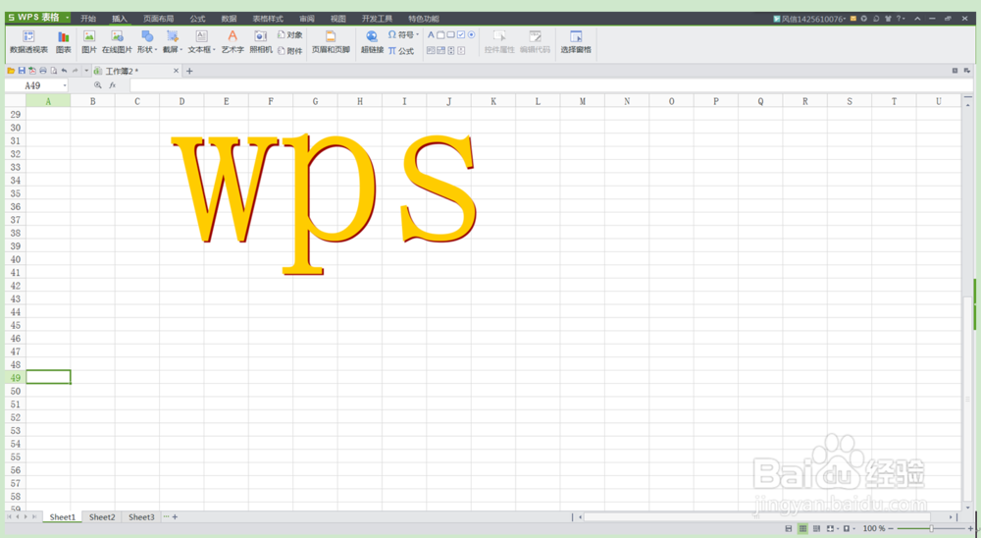Undo the last action
The width and height of the screenshot is (981, 538).
click(x=64, y=71)
